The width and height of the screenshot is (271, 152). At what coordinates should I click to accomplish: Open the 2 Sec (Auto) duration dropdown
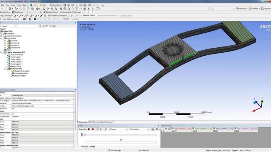tap(148, 129)
